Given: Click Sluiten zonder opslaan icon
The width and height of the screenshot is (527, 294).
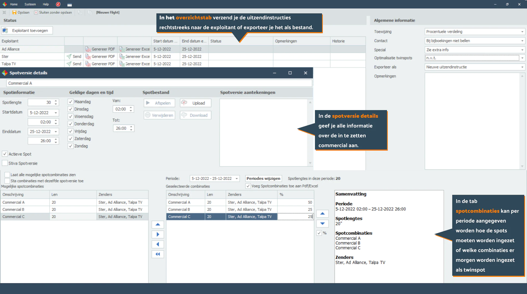Looking at the screenshot, I should [x=36, y=12].
